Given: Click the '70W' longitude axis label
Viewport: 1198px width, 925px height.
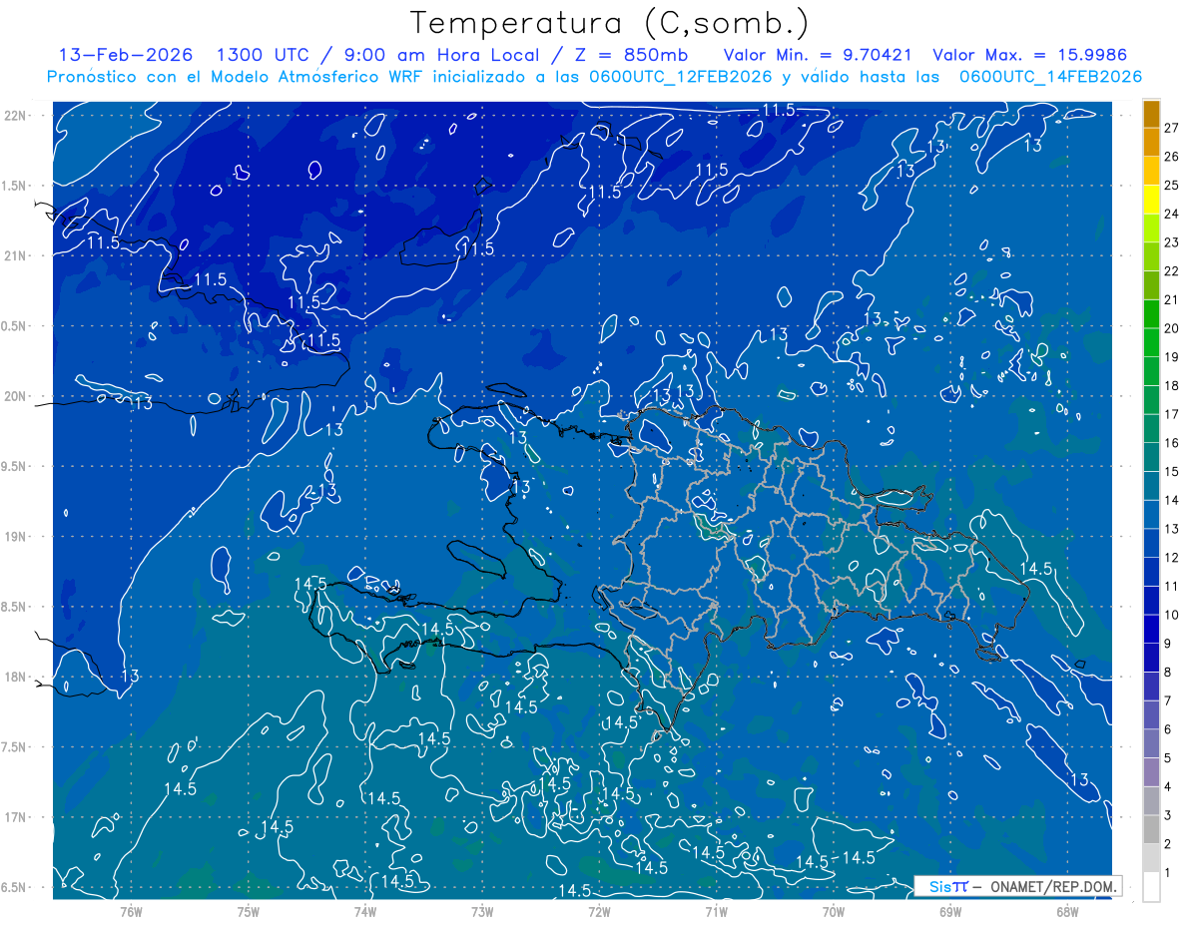Looking at the screenshot, I should pos(833,911).
